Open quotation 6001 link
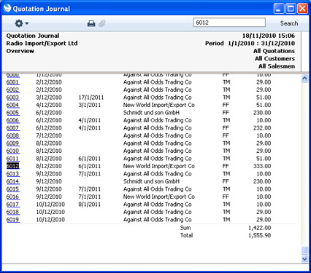Image resolution: width=311 pixels, height=273 pixels. pos(12,82)
